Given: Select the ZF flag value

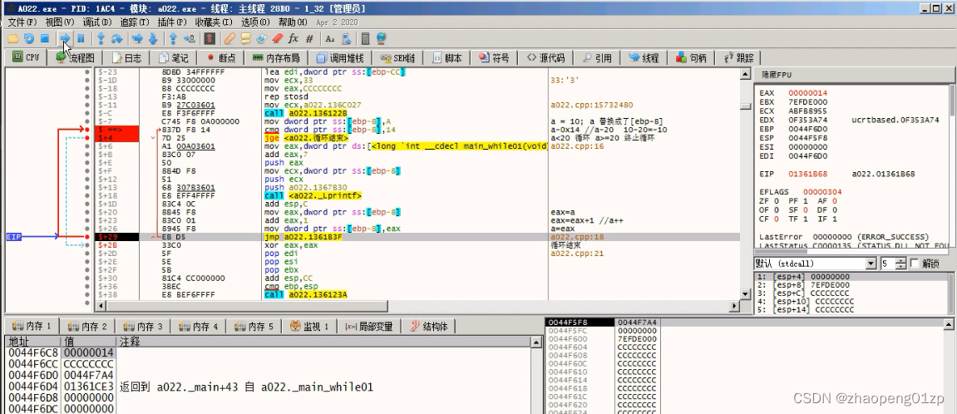Looking at the screenshot, I should pos(777,201).
